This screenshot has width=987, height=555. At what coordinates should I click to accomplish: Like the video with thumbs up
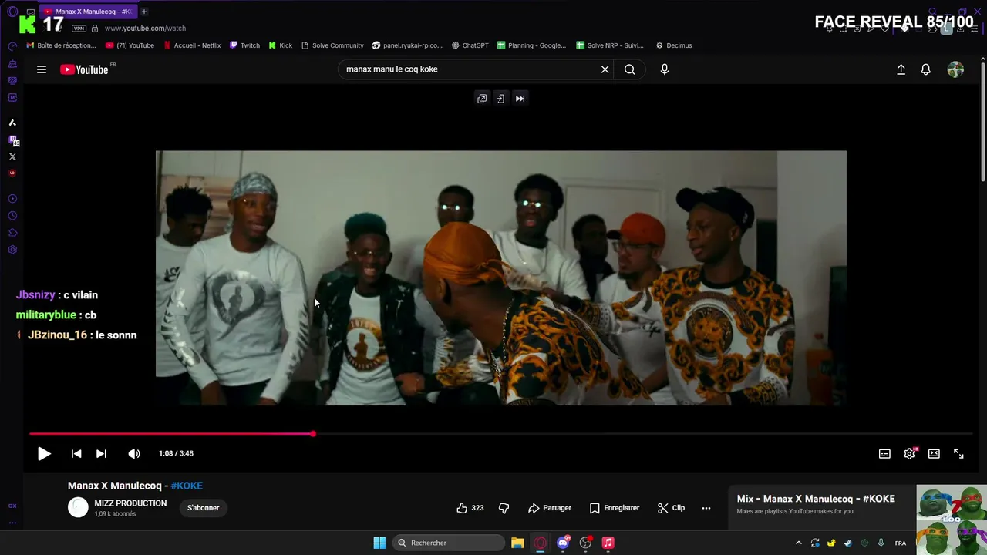coord(470,508)
